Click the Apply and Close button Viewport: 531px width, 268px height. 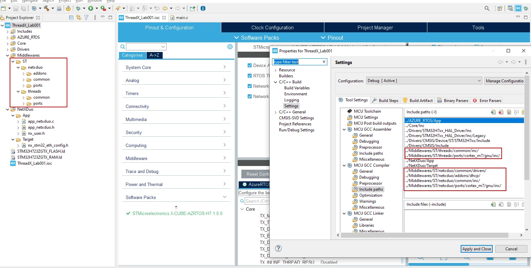(477, 249)
